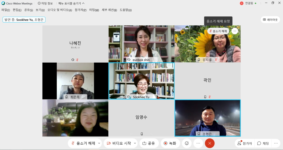The width and height of the screenshot is (283, 150).
Task: Click the phone icon on 곽인's tile
Action: (205, 97)
